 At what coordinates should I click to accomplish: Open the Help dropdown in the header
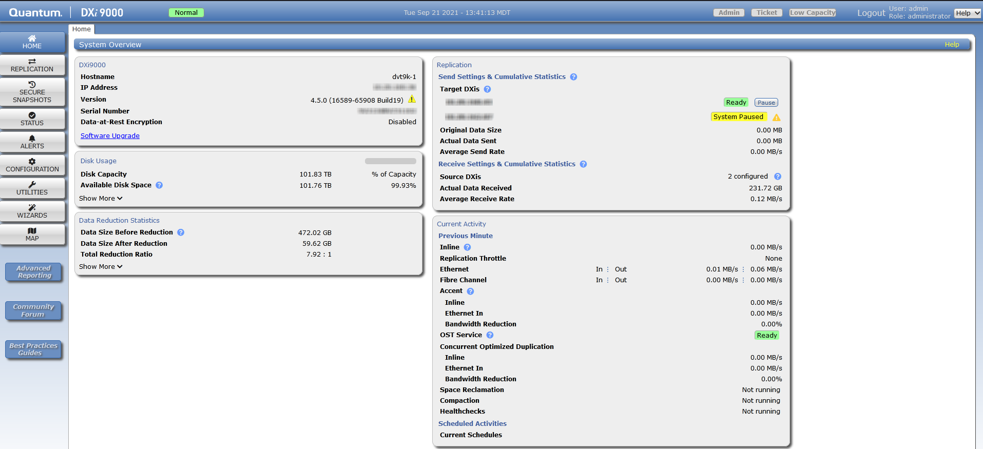(x=968, y=13)
